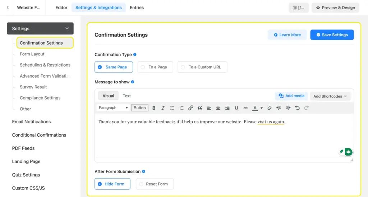Copy the form shortcode button
The width and height of the screenshot is (368, 197).
299,8
